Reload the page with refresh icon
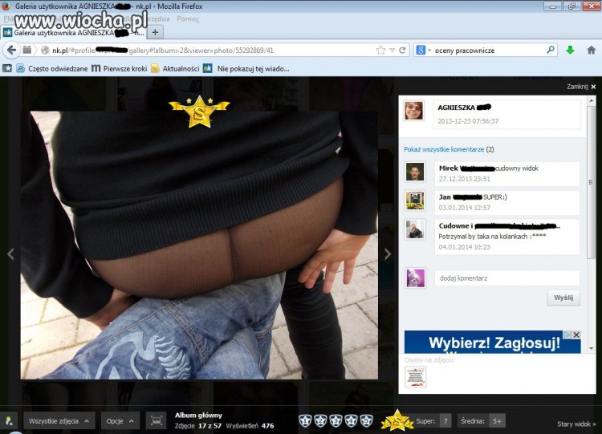Screen dimensions: 602x434 pos(402,51)
